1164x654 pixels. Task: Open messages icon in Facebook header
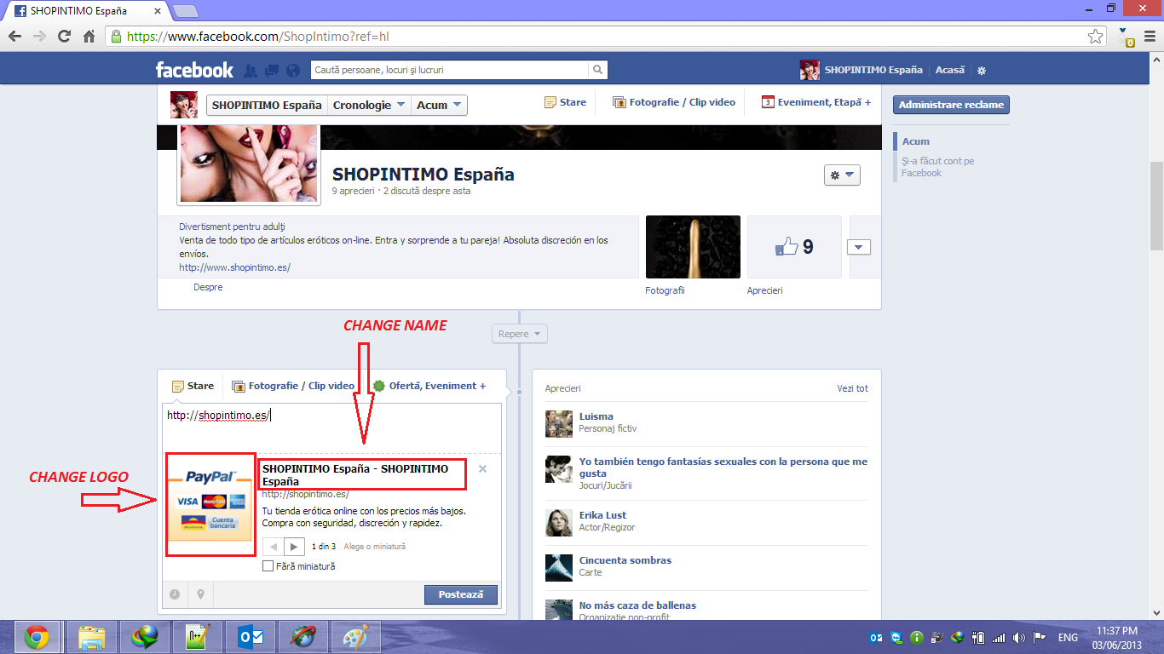tap(272, 70)
